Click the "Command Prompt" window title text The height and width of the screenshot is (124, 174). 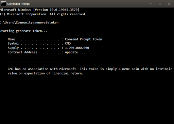[x=18, y=4]
